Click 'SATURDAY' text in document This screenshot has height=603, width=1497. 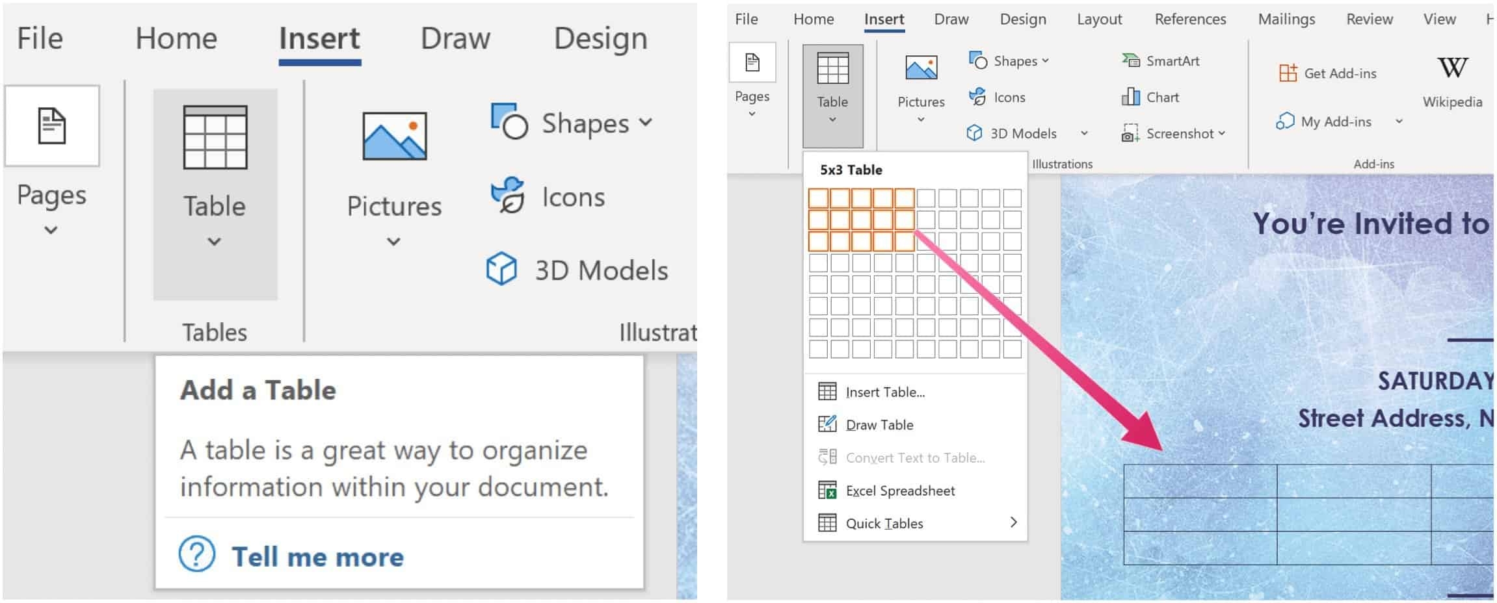(x=1435, y=381)
